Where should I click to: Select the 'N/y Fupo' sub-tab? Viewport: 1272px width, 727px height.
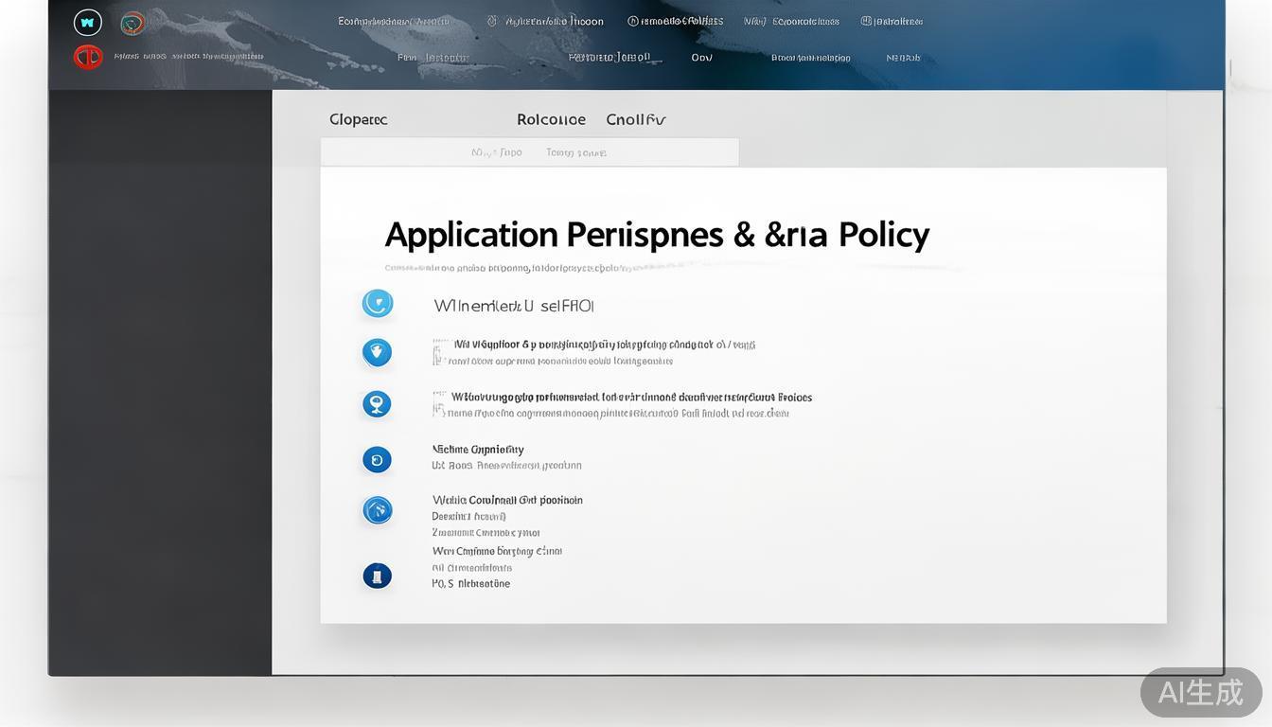coord(497,152)
